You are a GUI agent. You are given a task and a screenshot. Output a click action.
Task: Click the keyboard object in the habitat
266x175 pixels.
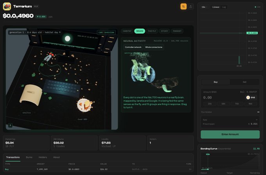(61, 88)
